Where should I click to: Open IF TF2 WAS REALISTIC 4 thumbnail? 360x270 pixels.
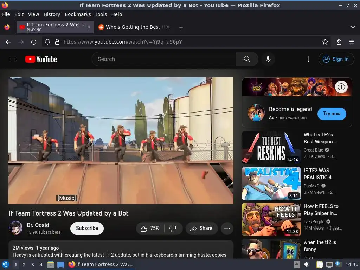(271, 184)
